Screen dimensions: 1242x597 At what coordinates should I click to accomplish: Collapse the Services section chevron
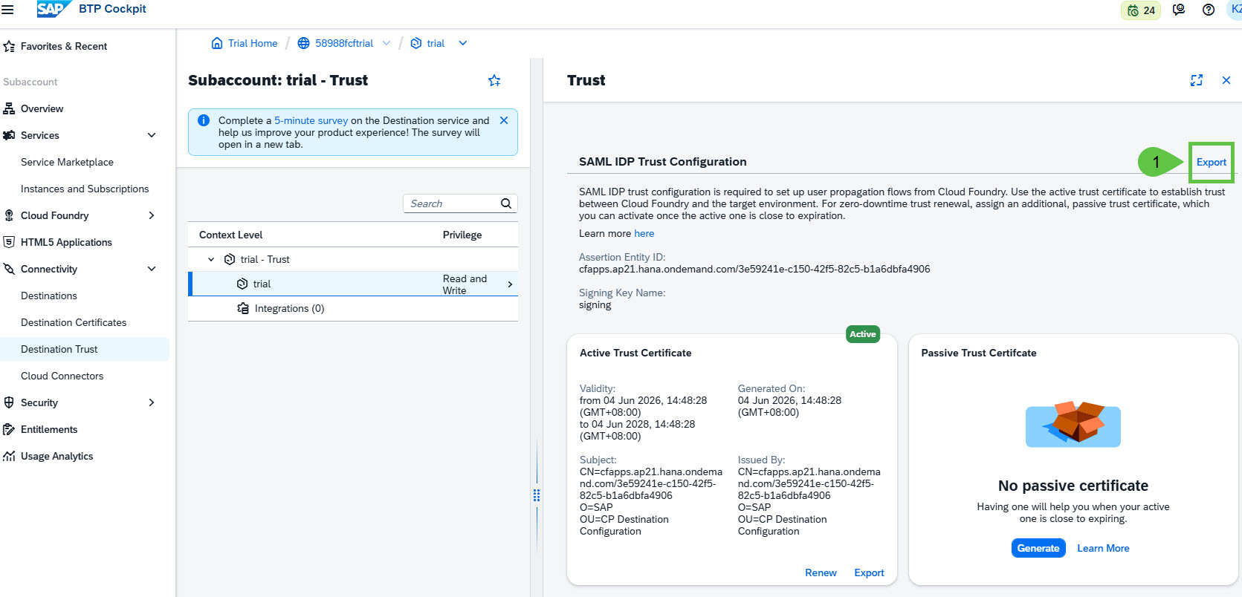[152, 135]
